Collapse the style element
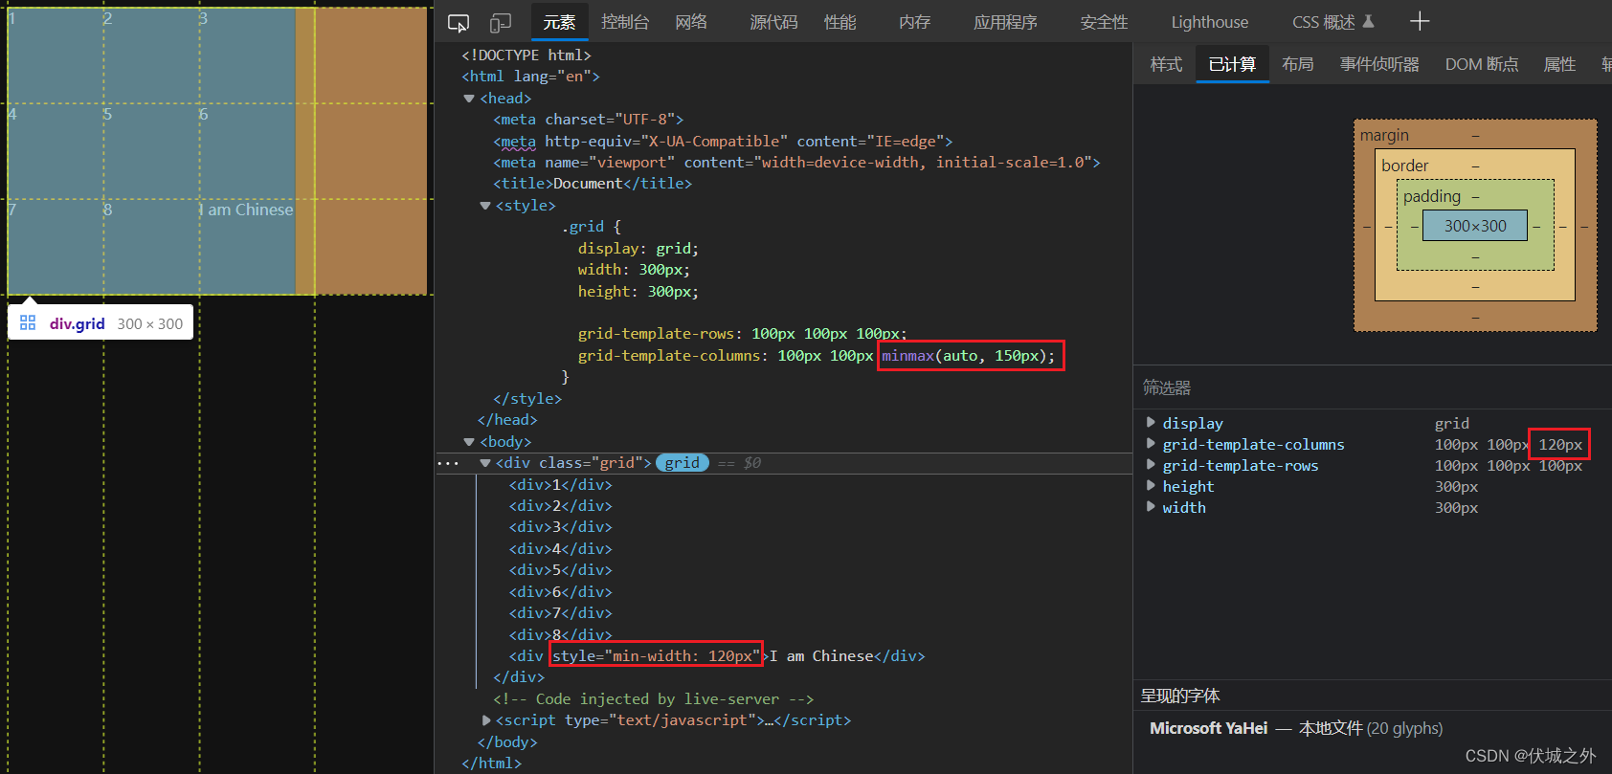The width and height of the screenshot is (1612, 774). [485, 206]
